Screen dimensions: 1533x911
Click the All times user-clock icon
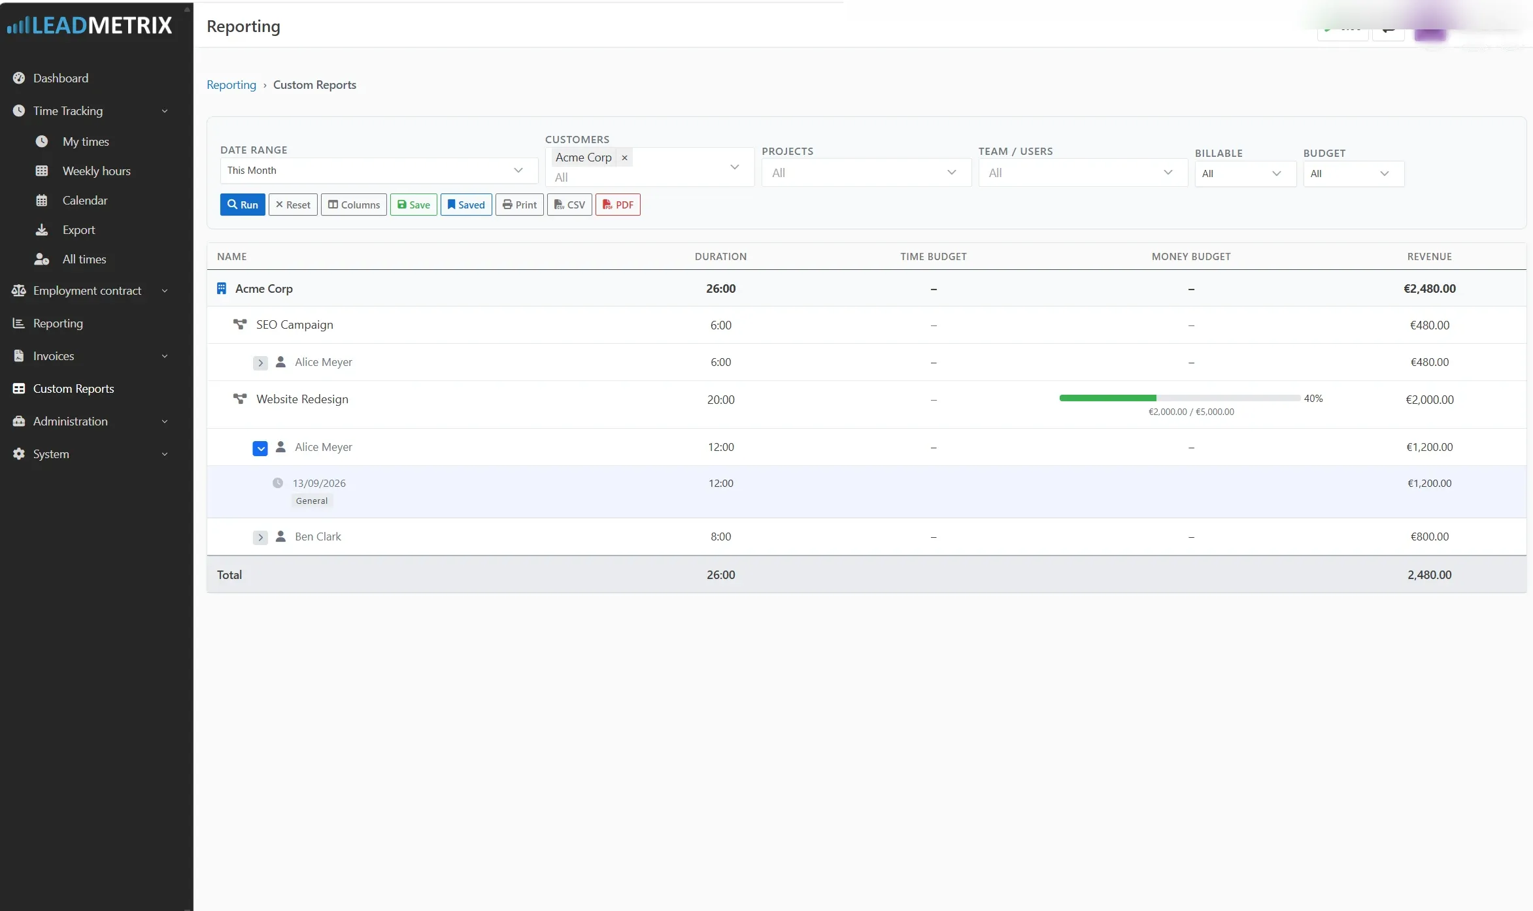click(x=42, y=259)
